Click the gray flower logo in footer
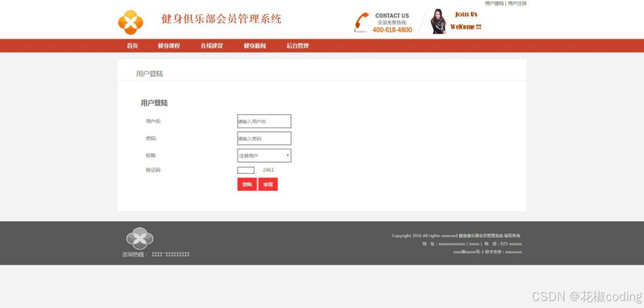644x308 pixels. 140,238
